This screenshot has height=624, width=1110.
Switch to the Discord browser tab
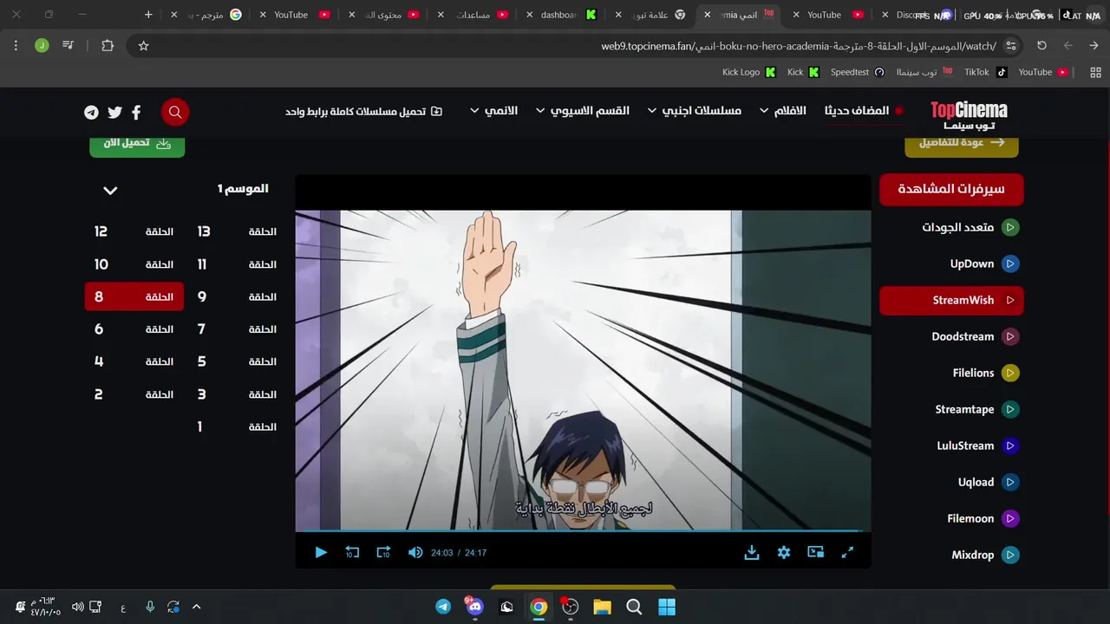[x=917, y=15]
